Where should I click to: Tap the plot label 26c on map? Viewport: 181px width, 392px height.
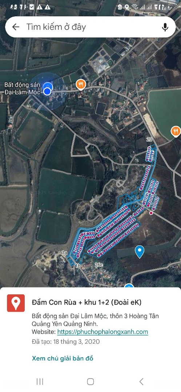98,265
